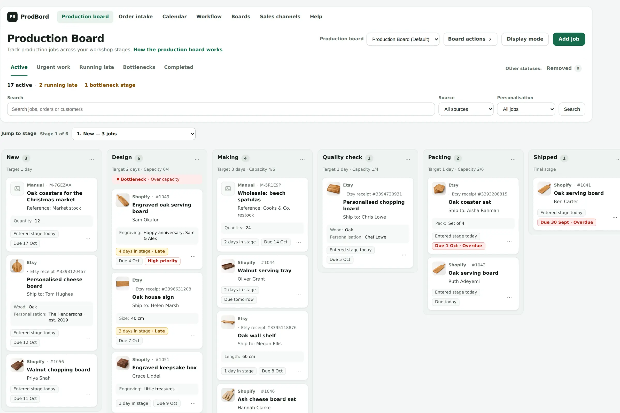This screenshot has height=413, width=620.
Task: Open more options on Engraved oak serving board card
Action: (193, 256)
